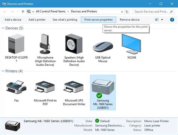Screen dimensions: 178x135
Task: Click Add a printer
Action: point(37,20)
